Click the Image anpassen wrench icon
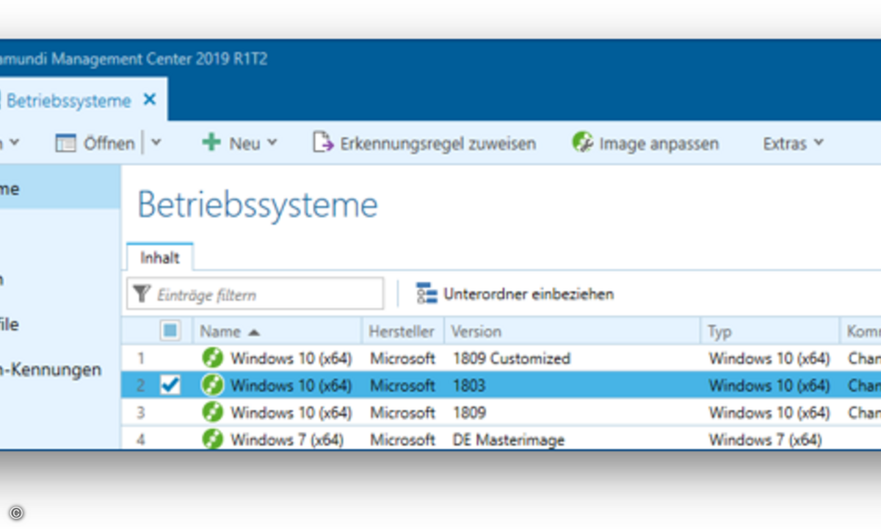The image size is (881, 529). [x=582, y=143]
